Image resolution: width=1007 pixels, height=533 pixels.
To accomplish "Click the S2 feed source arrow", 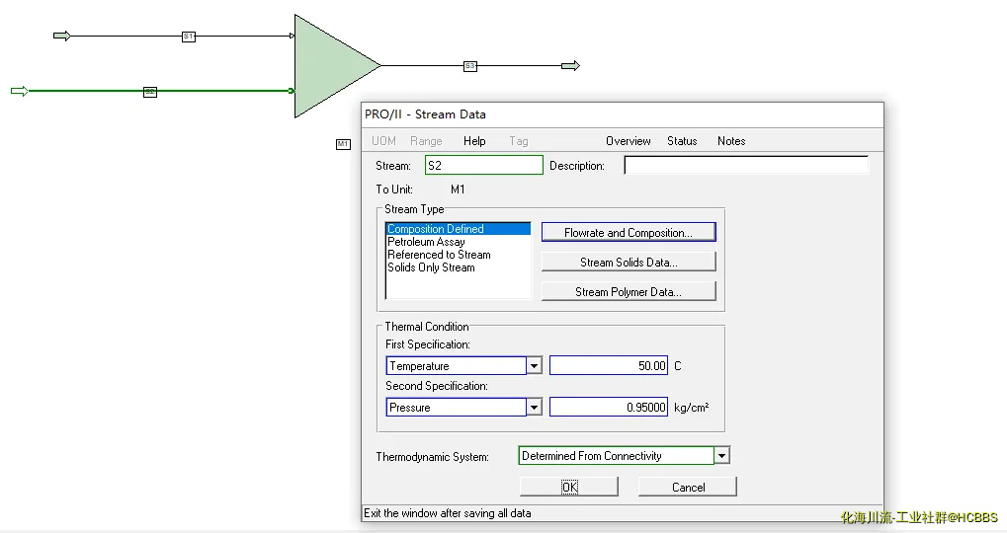I will pos(19,91).
